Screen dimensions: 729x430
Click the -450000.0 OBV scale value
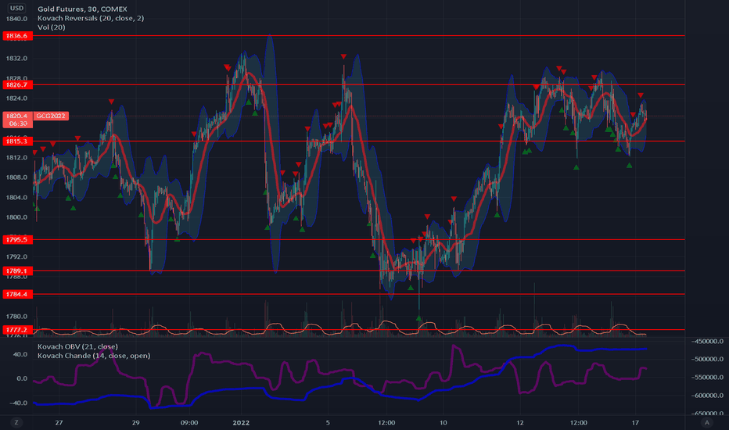(x=707, y=341)
